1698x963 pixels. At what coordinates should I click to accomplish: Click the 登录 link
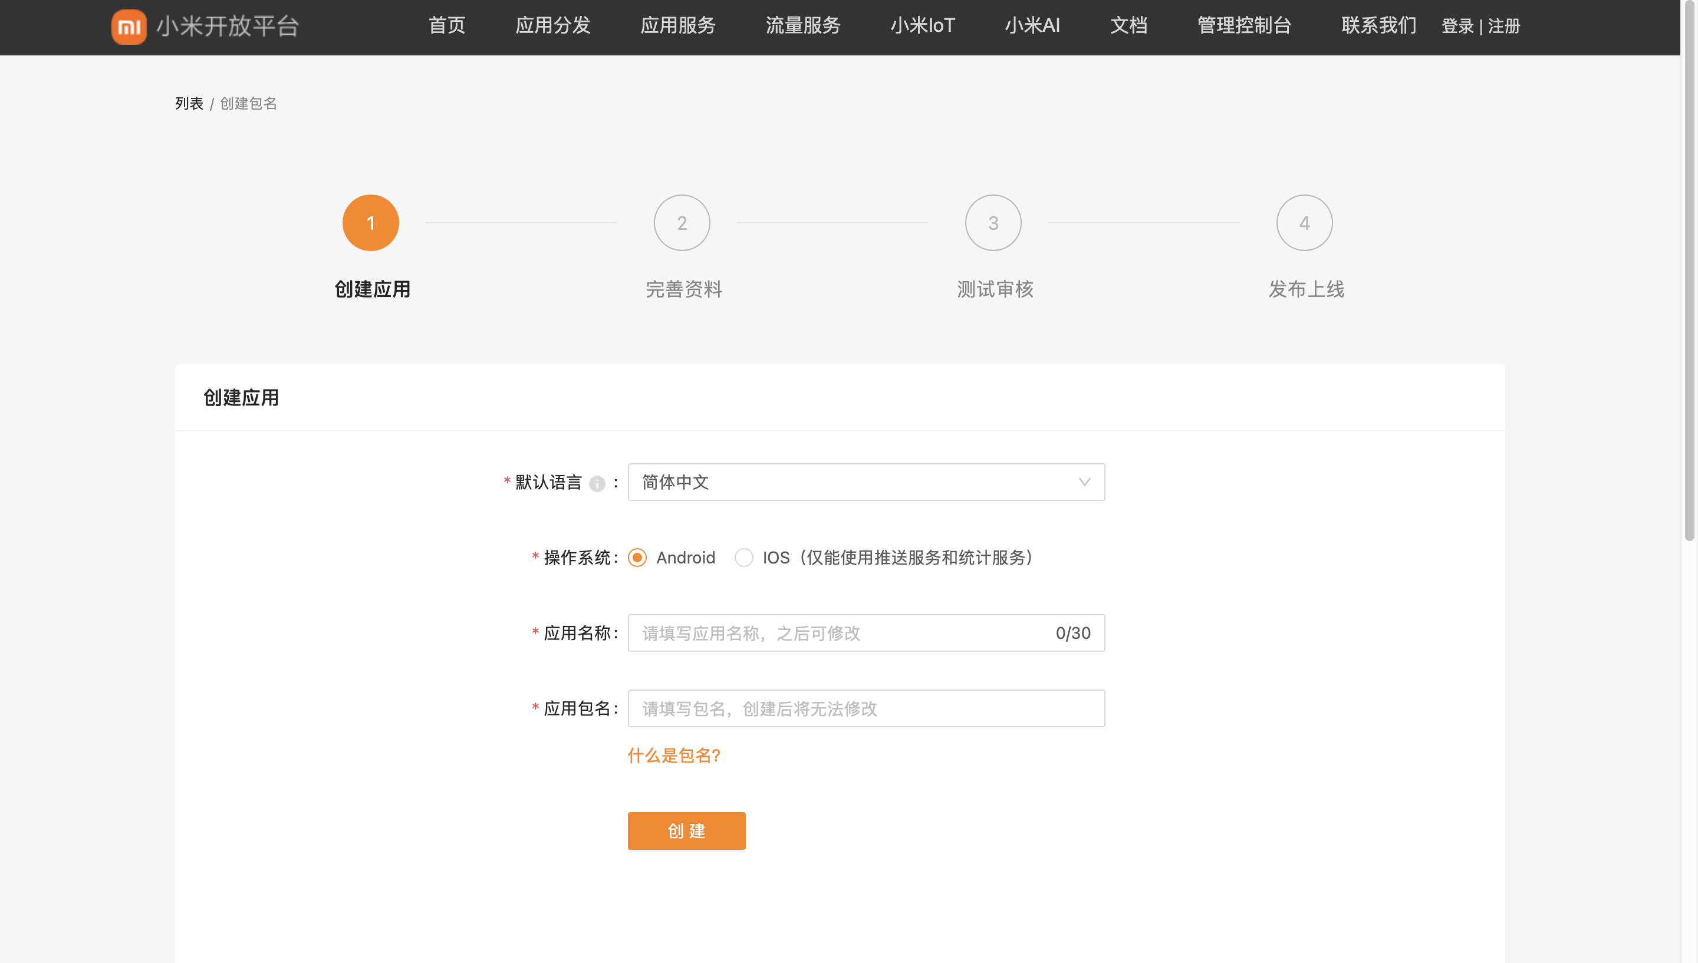click(x=1458, y=27)
